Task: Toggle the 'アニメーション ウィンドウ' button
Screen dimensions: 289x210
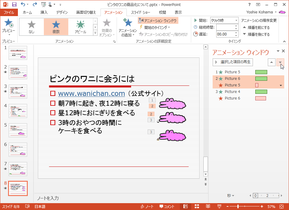Action: tap(158, 21)
